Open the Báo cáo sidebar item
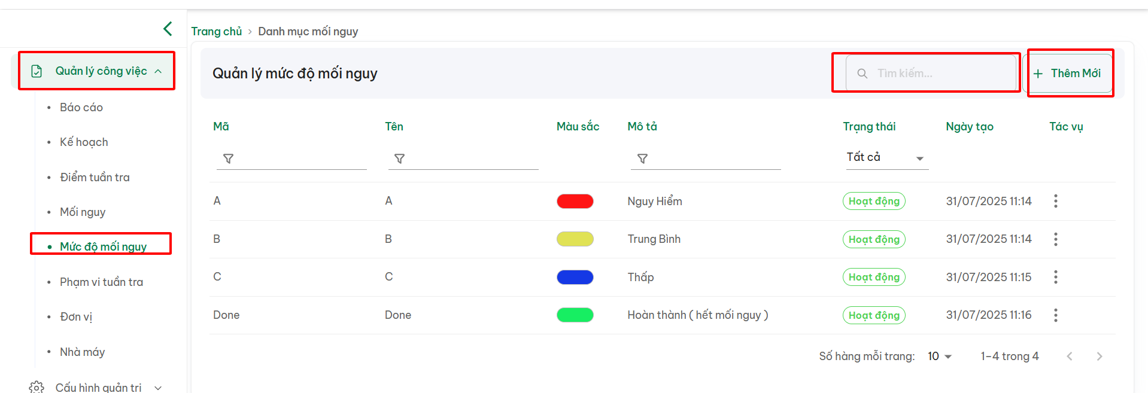The height and width of the screenshot is (393, 1148). click(x=81, y=107)
